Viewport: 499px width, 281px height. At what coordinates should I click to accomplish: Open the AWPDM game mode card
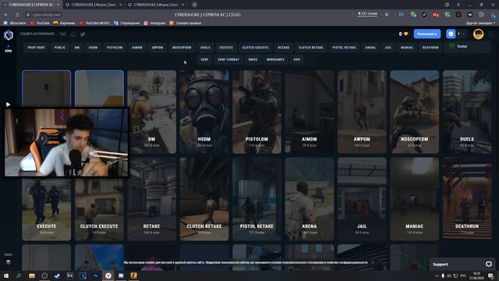pos(362,112)
